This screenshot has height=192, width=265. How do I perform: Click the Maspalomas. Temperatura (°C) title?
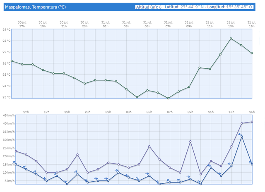[35, 7]
